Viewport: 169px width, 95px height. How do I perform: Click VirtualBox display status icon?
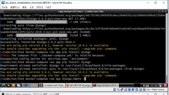pos(129,89)
